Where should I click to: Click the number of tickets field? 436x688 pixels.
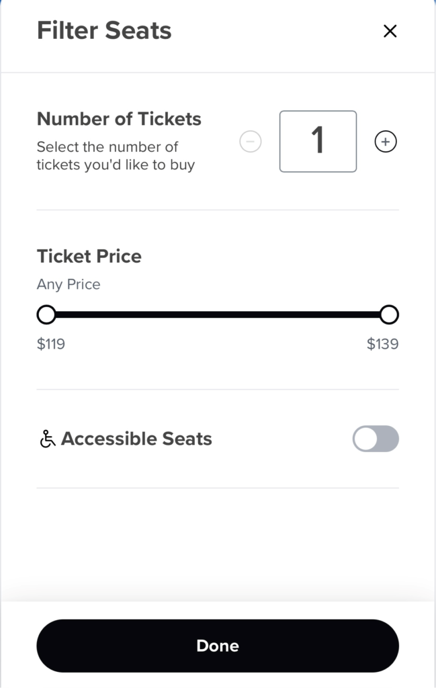(318, 141)
